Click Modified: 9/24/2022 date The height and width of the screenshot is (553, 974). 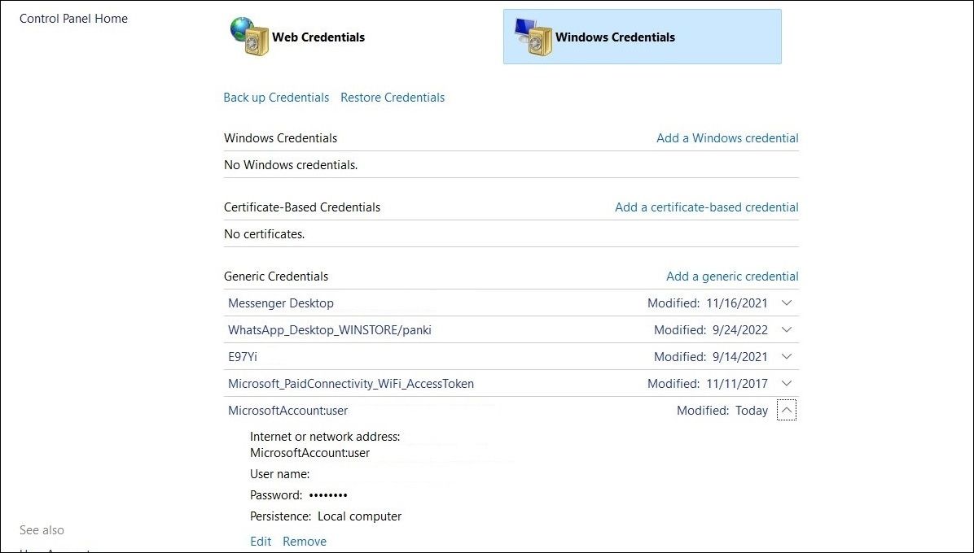tap(711, 330)
